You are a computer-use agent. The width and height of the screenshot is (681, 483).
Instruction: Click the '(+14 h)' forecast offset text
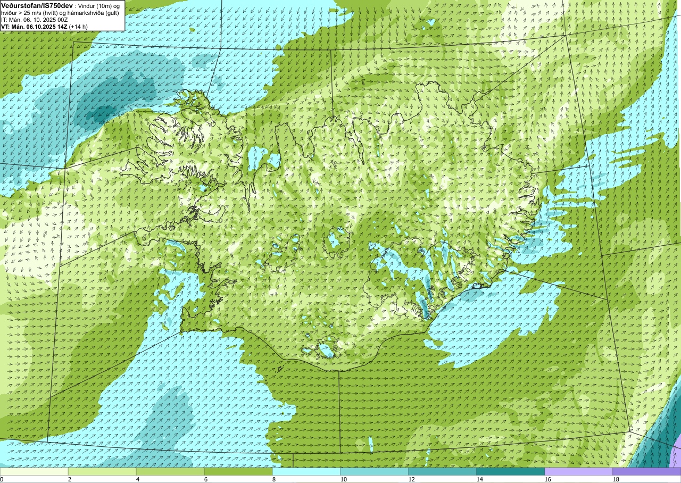click(x=78, y=26)
